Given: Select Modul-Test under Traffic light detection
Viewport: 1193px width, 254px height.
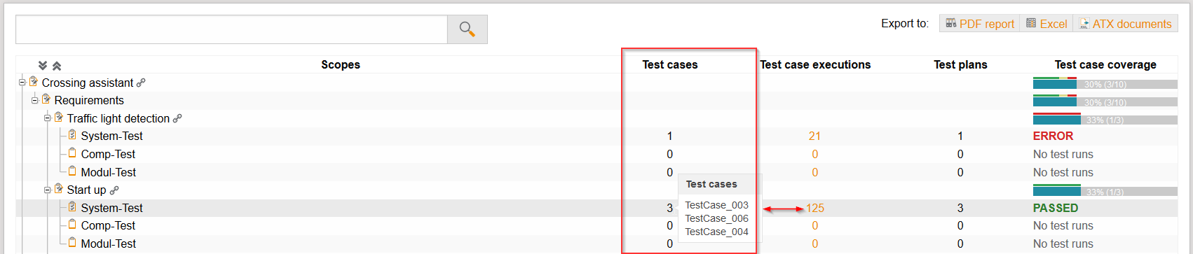Looking at the screenshot, I should coord(109,172).
